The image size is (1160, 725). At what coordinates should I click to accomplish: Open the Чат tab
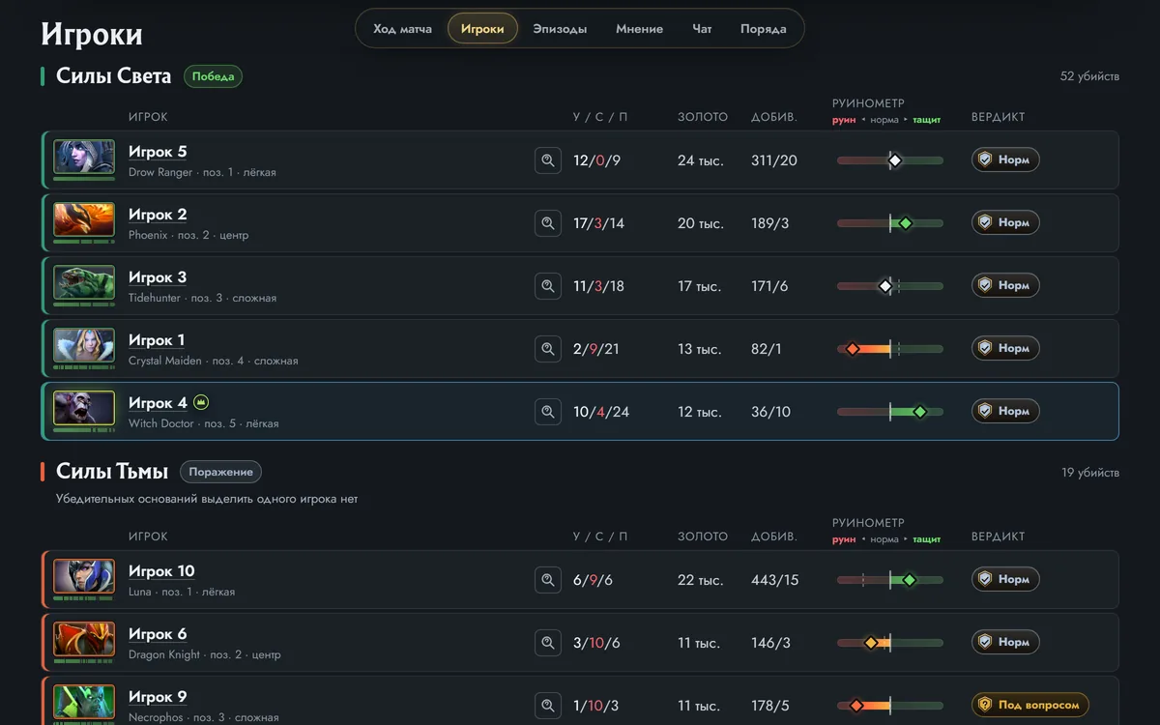tap(702, 29)
